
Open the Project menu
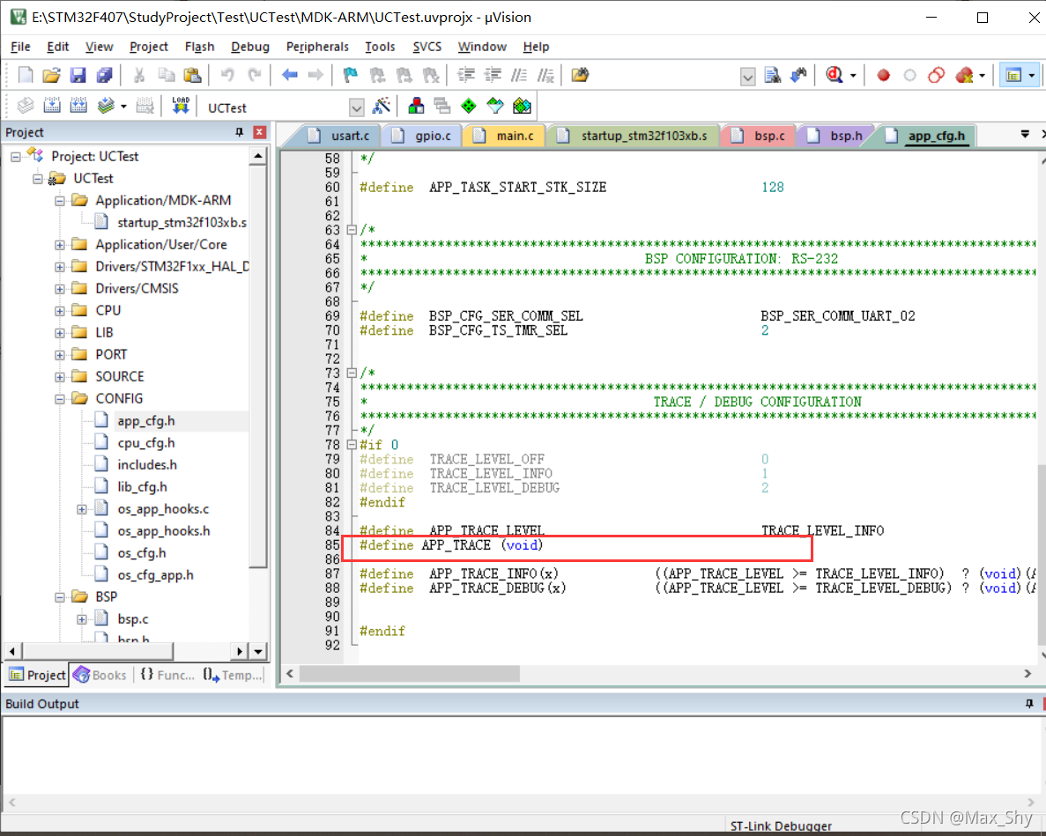point(148,47)
